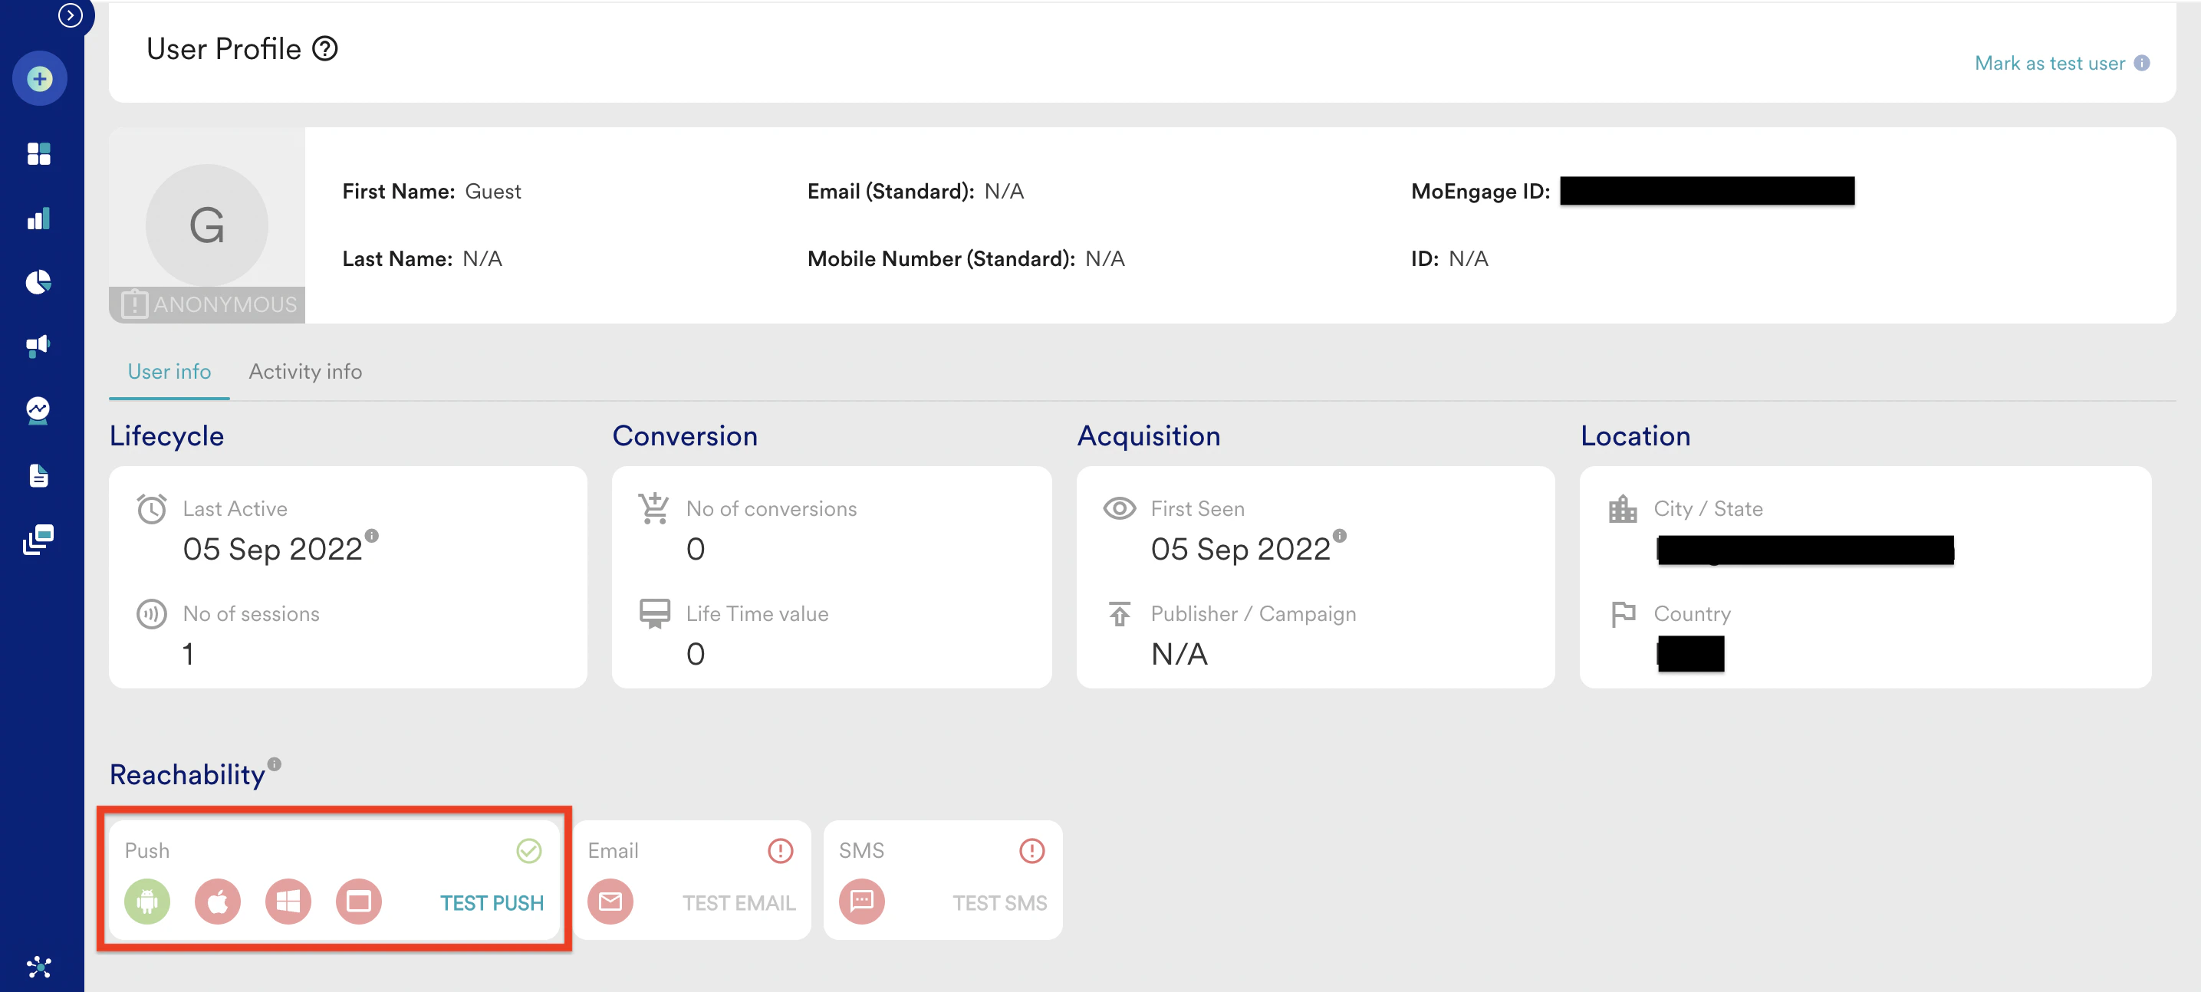Open the stacked layers icon in sidebar
This screenshot has width=2201, height=992.
tap(38, 539)
